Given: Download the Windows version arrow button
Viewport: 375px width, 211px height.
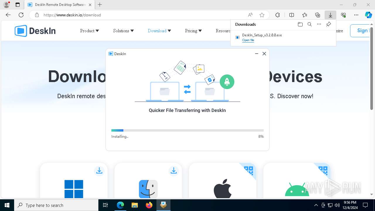Looking at the screenshot, I should pos(99,171).
